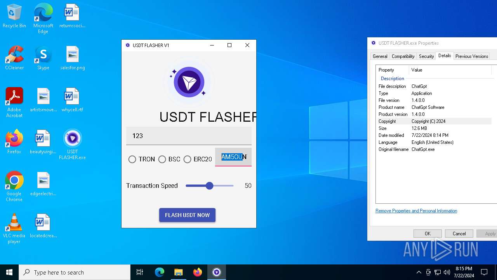The height and width of the screenshot is (280, 497).
Task: Select the BSC network radio button
Action: tap(162, 159)
